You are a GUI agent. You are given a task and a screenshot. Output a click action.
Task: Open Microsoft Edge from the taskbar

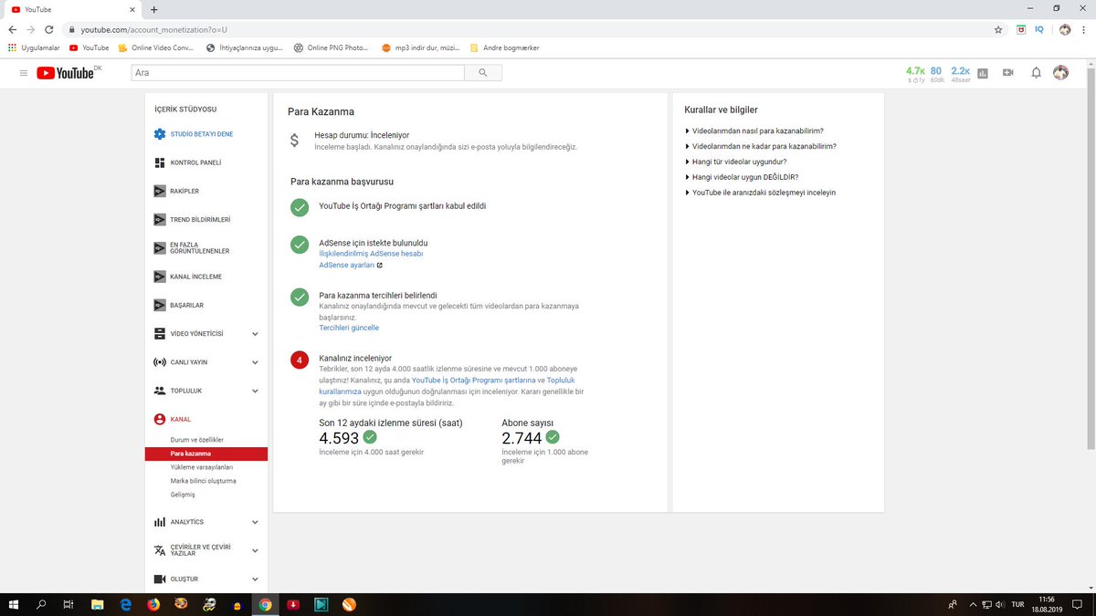125,604
